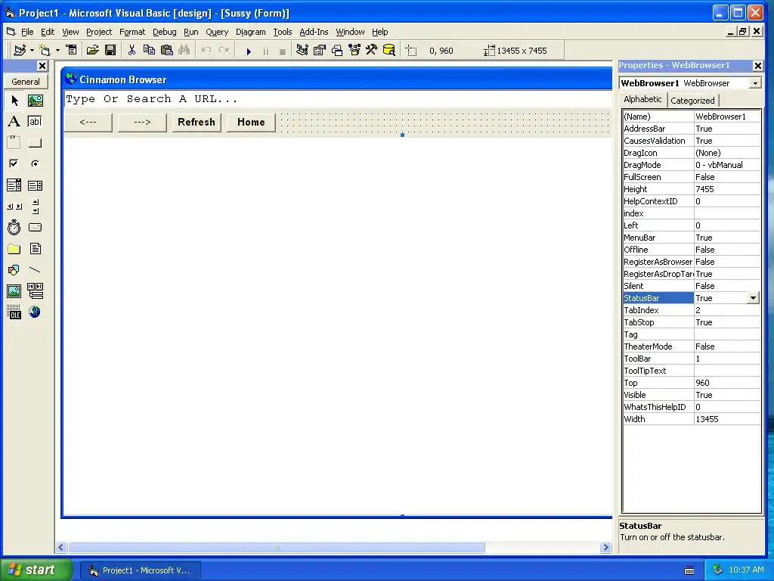The height and width of the screenshot is (581, 774).
Task: Select the FileListBox control tool
Action: [35, 248]
